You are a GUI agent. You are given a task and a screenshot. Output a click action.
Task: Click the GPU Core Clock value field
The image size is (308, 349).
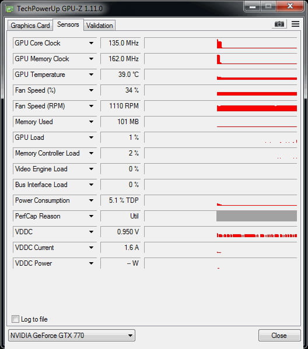pos(121,43)
